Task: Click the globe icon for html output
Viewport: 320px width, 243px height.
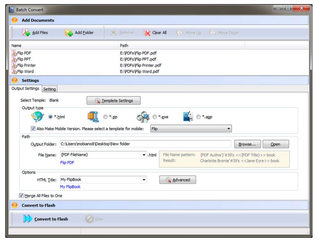Action: click(37, 117)
